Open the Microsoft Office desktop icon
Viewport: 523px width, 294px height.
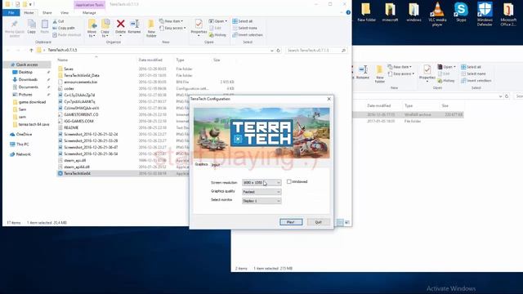click(508, 14)
